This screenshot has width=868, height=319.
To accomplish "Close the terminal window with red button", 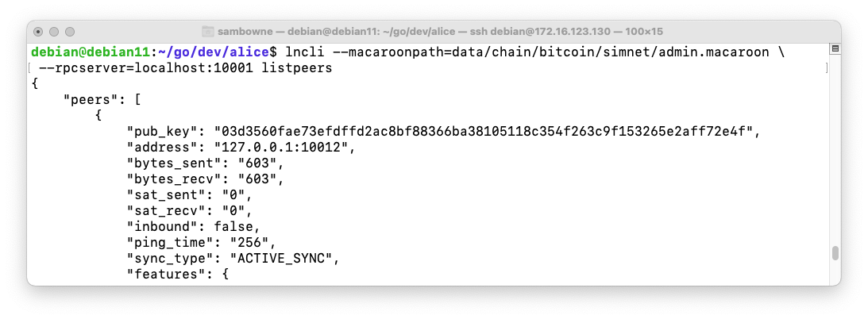I will [38, 31].
